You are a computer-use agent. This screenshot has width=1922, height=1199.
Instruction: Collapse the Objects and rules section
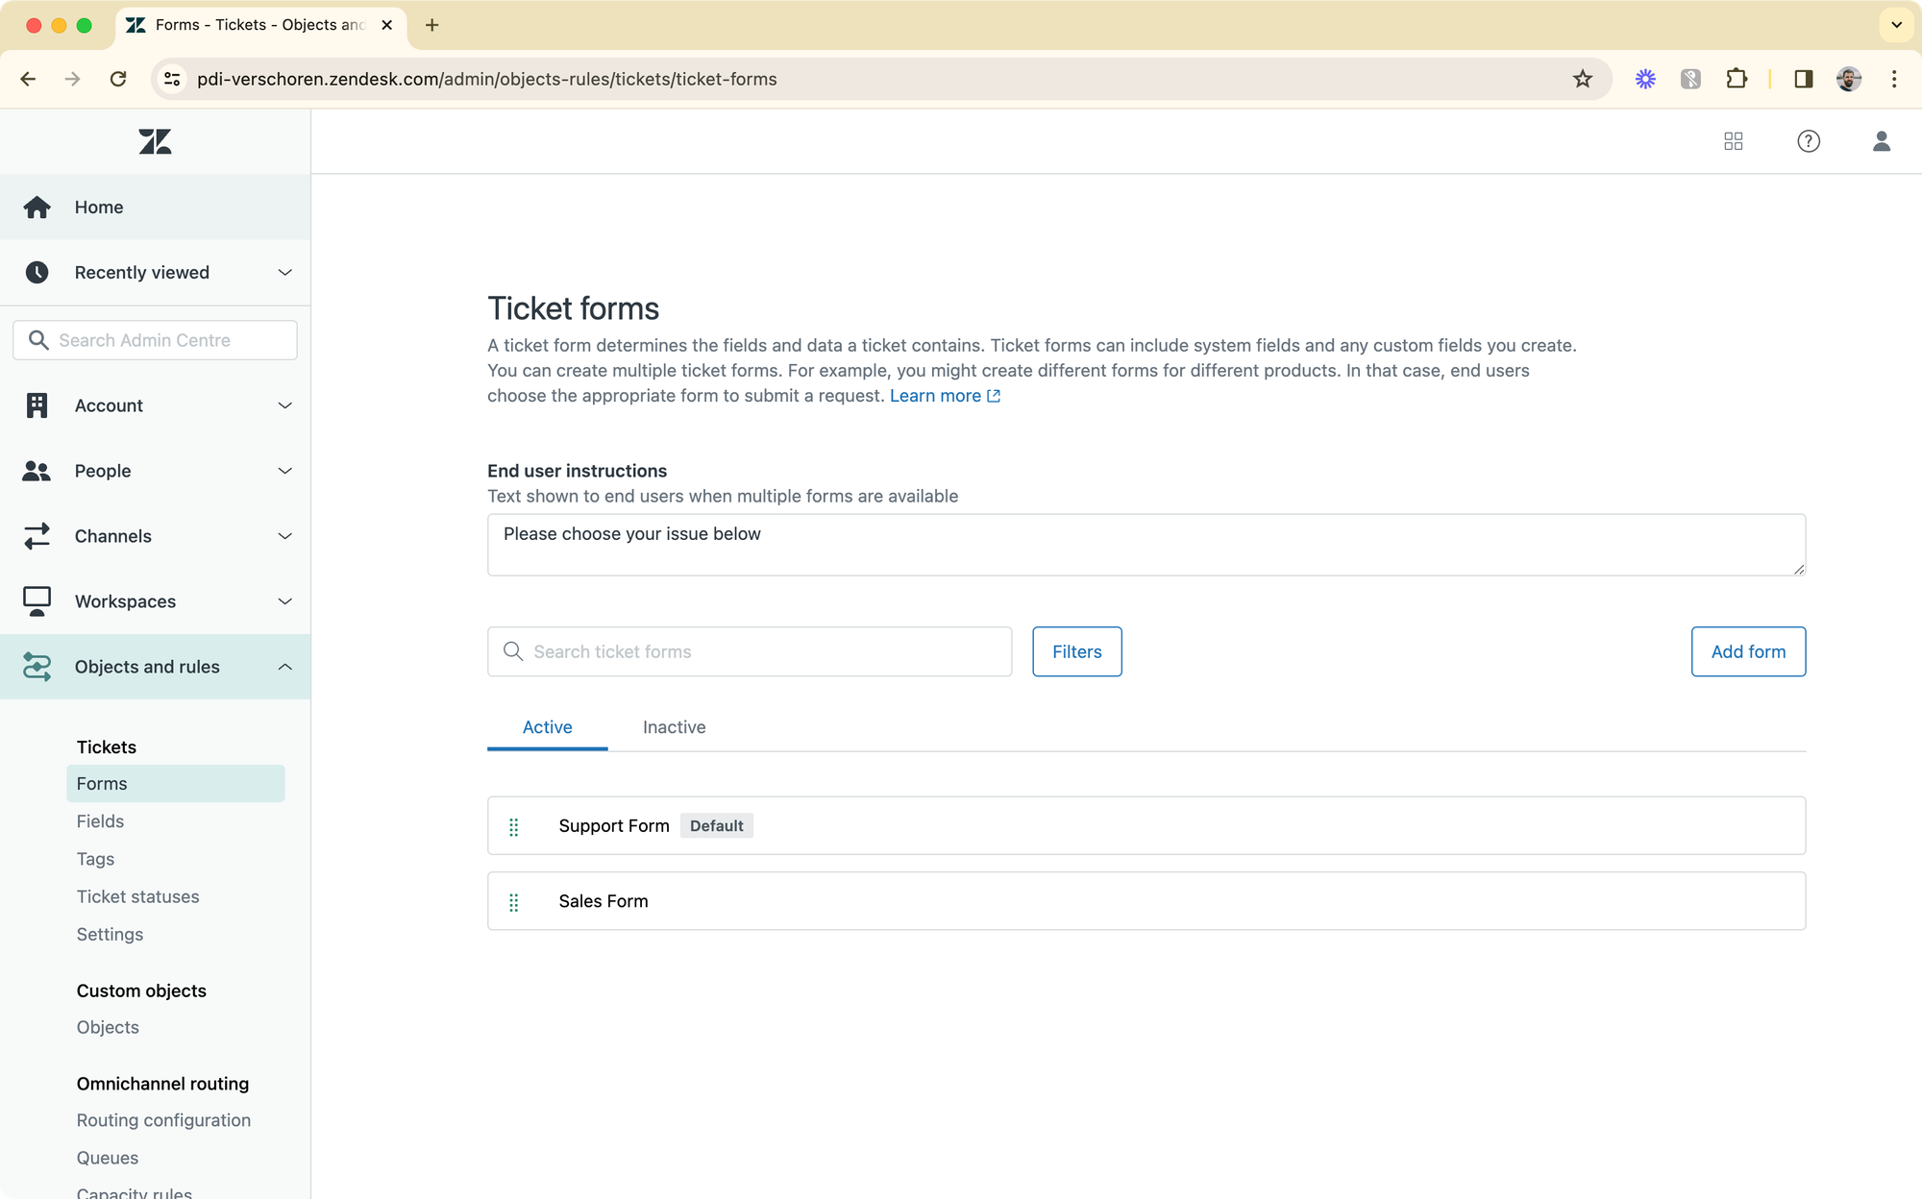click(x=284, y=667)
